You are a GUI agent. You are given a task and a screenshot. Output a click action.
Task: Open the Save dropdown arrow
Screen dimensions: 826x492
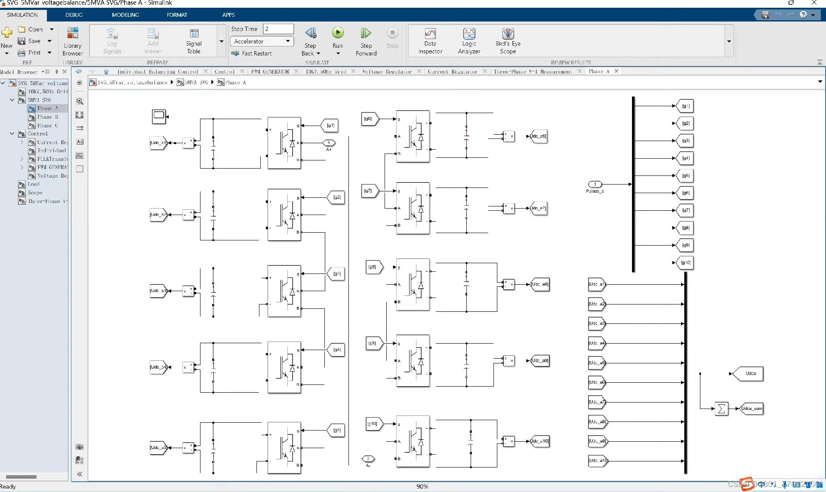pyautogui.click(x=49, y=41)
